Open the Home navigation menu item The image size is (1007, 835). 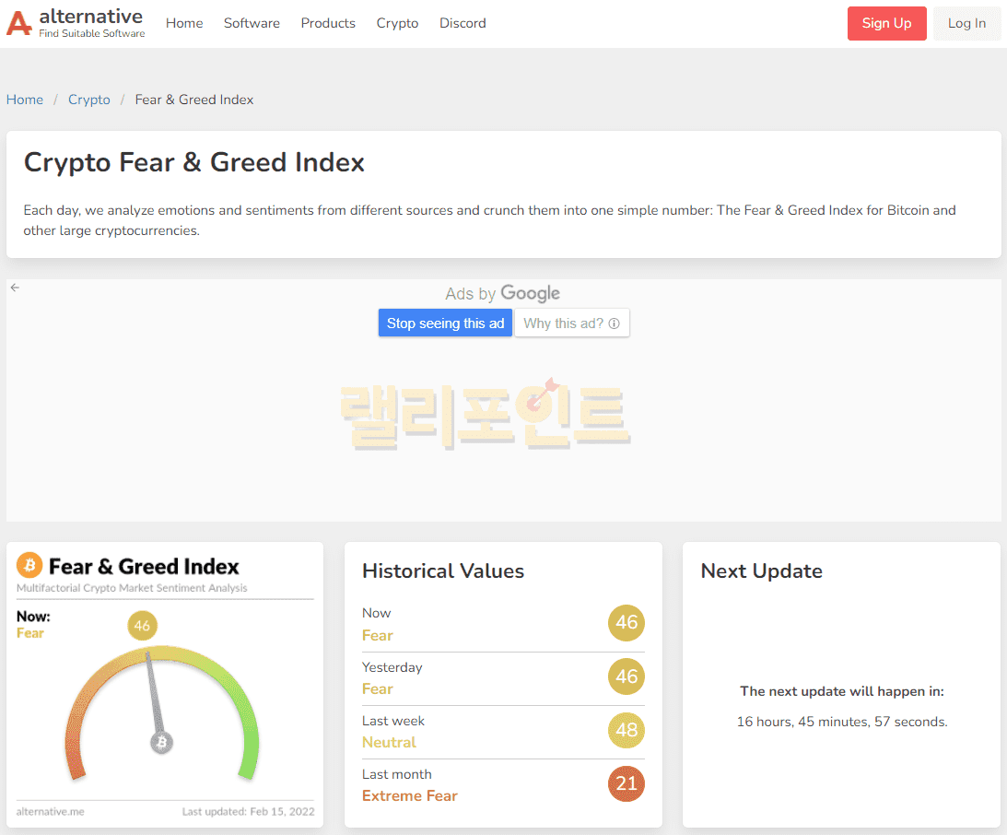184,23
